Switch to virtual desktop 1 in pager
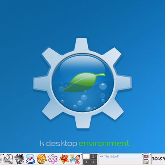The width and height of the screenshot is (165, 165). click(x=86, y=156)
